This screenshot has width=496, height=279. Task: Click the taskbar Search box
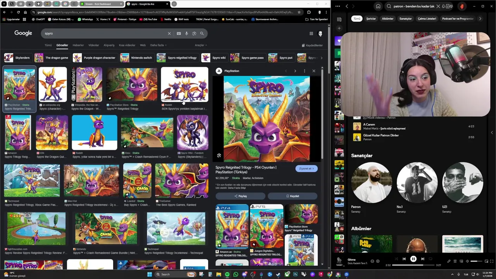[x=176, y=274]
